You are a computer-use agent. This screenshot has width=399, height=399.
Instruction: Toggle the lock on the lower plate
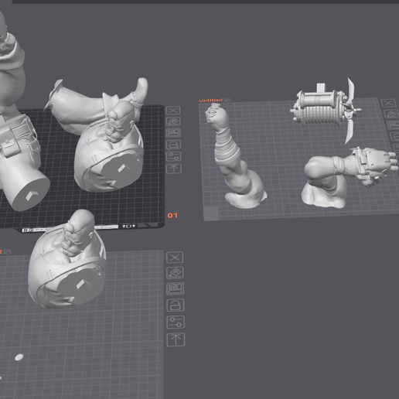click(x=176, y=305)
